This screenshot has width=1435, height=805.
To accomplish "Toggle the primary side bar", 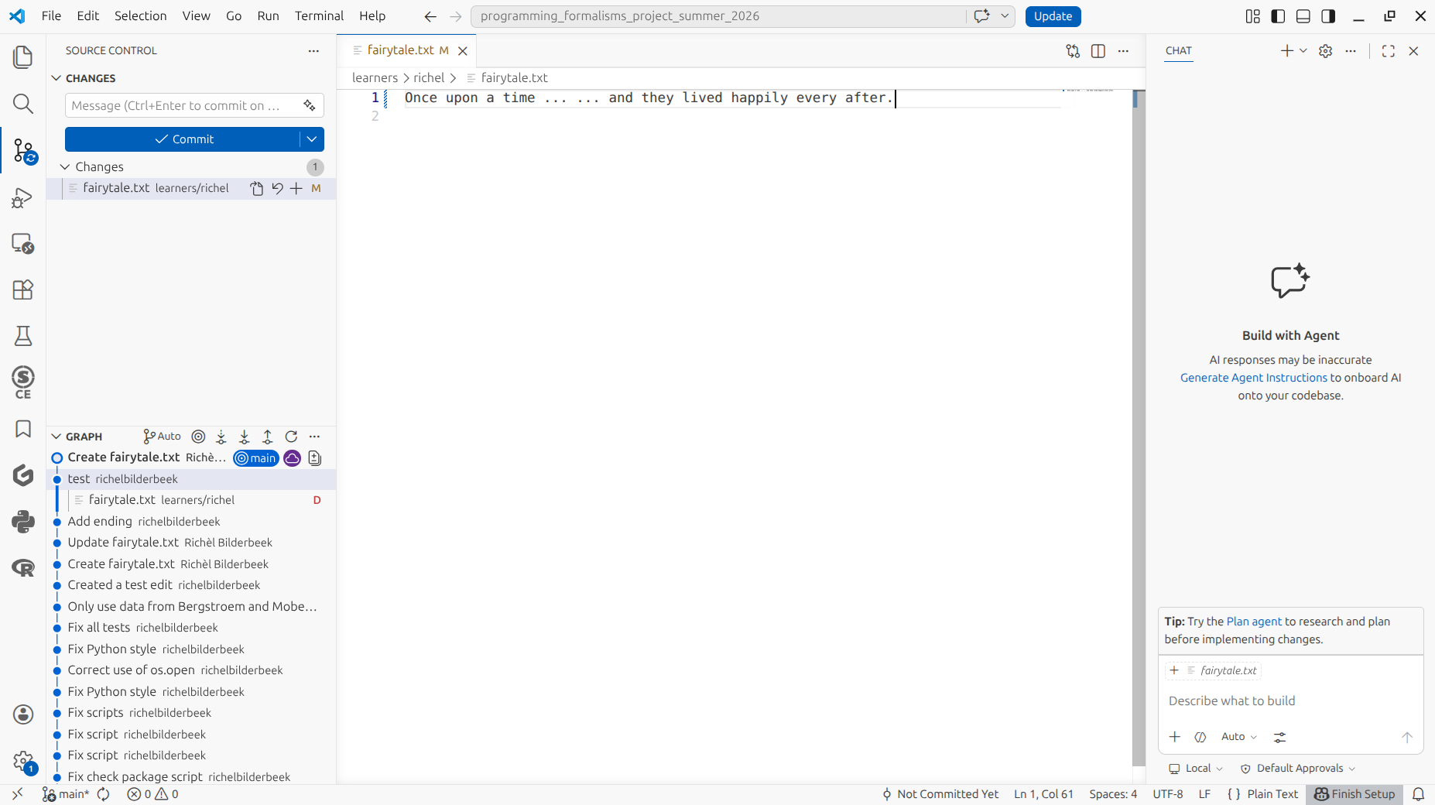I will [x=1279, y=16].
